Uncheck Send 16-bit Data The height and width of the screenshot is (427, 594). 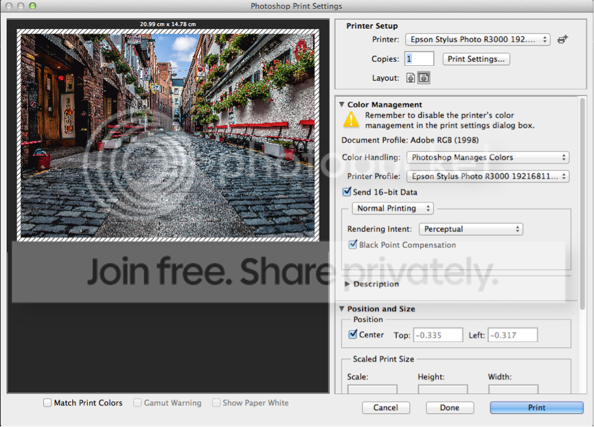coord(347,192)
